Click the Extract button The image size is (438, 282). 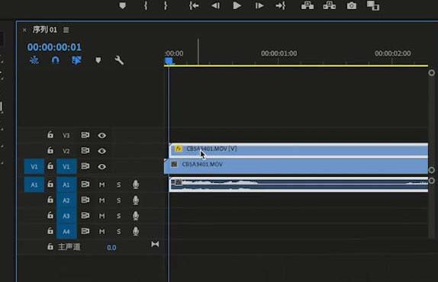click(x=330, y=5)
